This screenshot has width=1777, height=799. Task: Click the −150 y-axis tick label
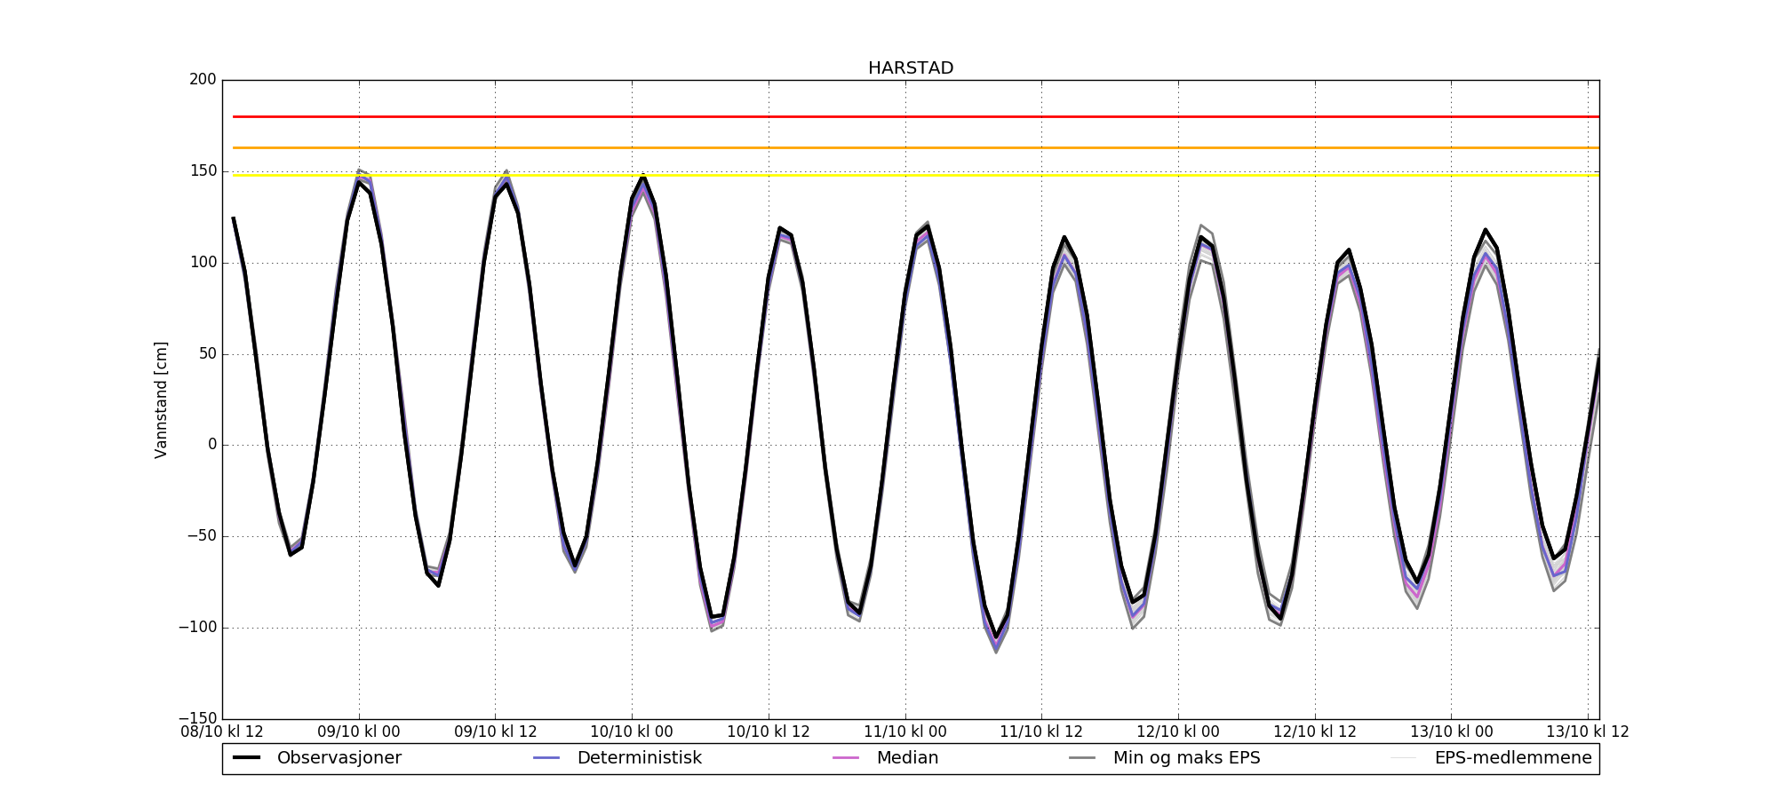(x=197, y=718)
